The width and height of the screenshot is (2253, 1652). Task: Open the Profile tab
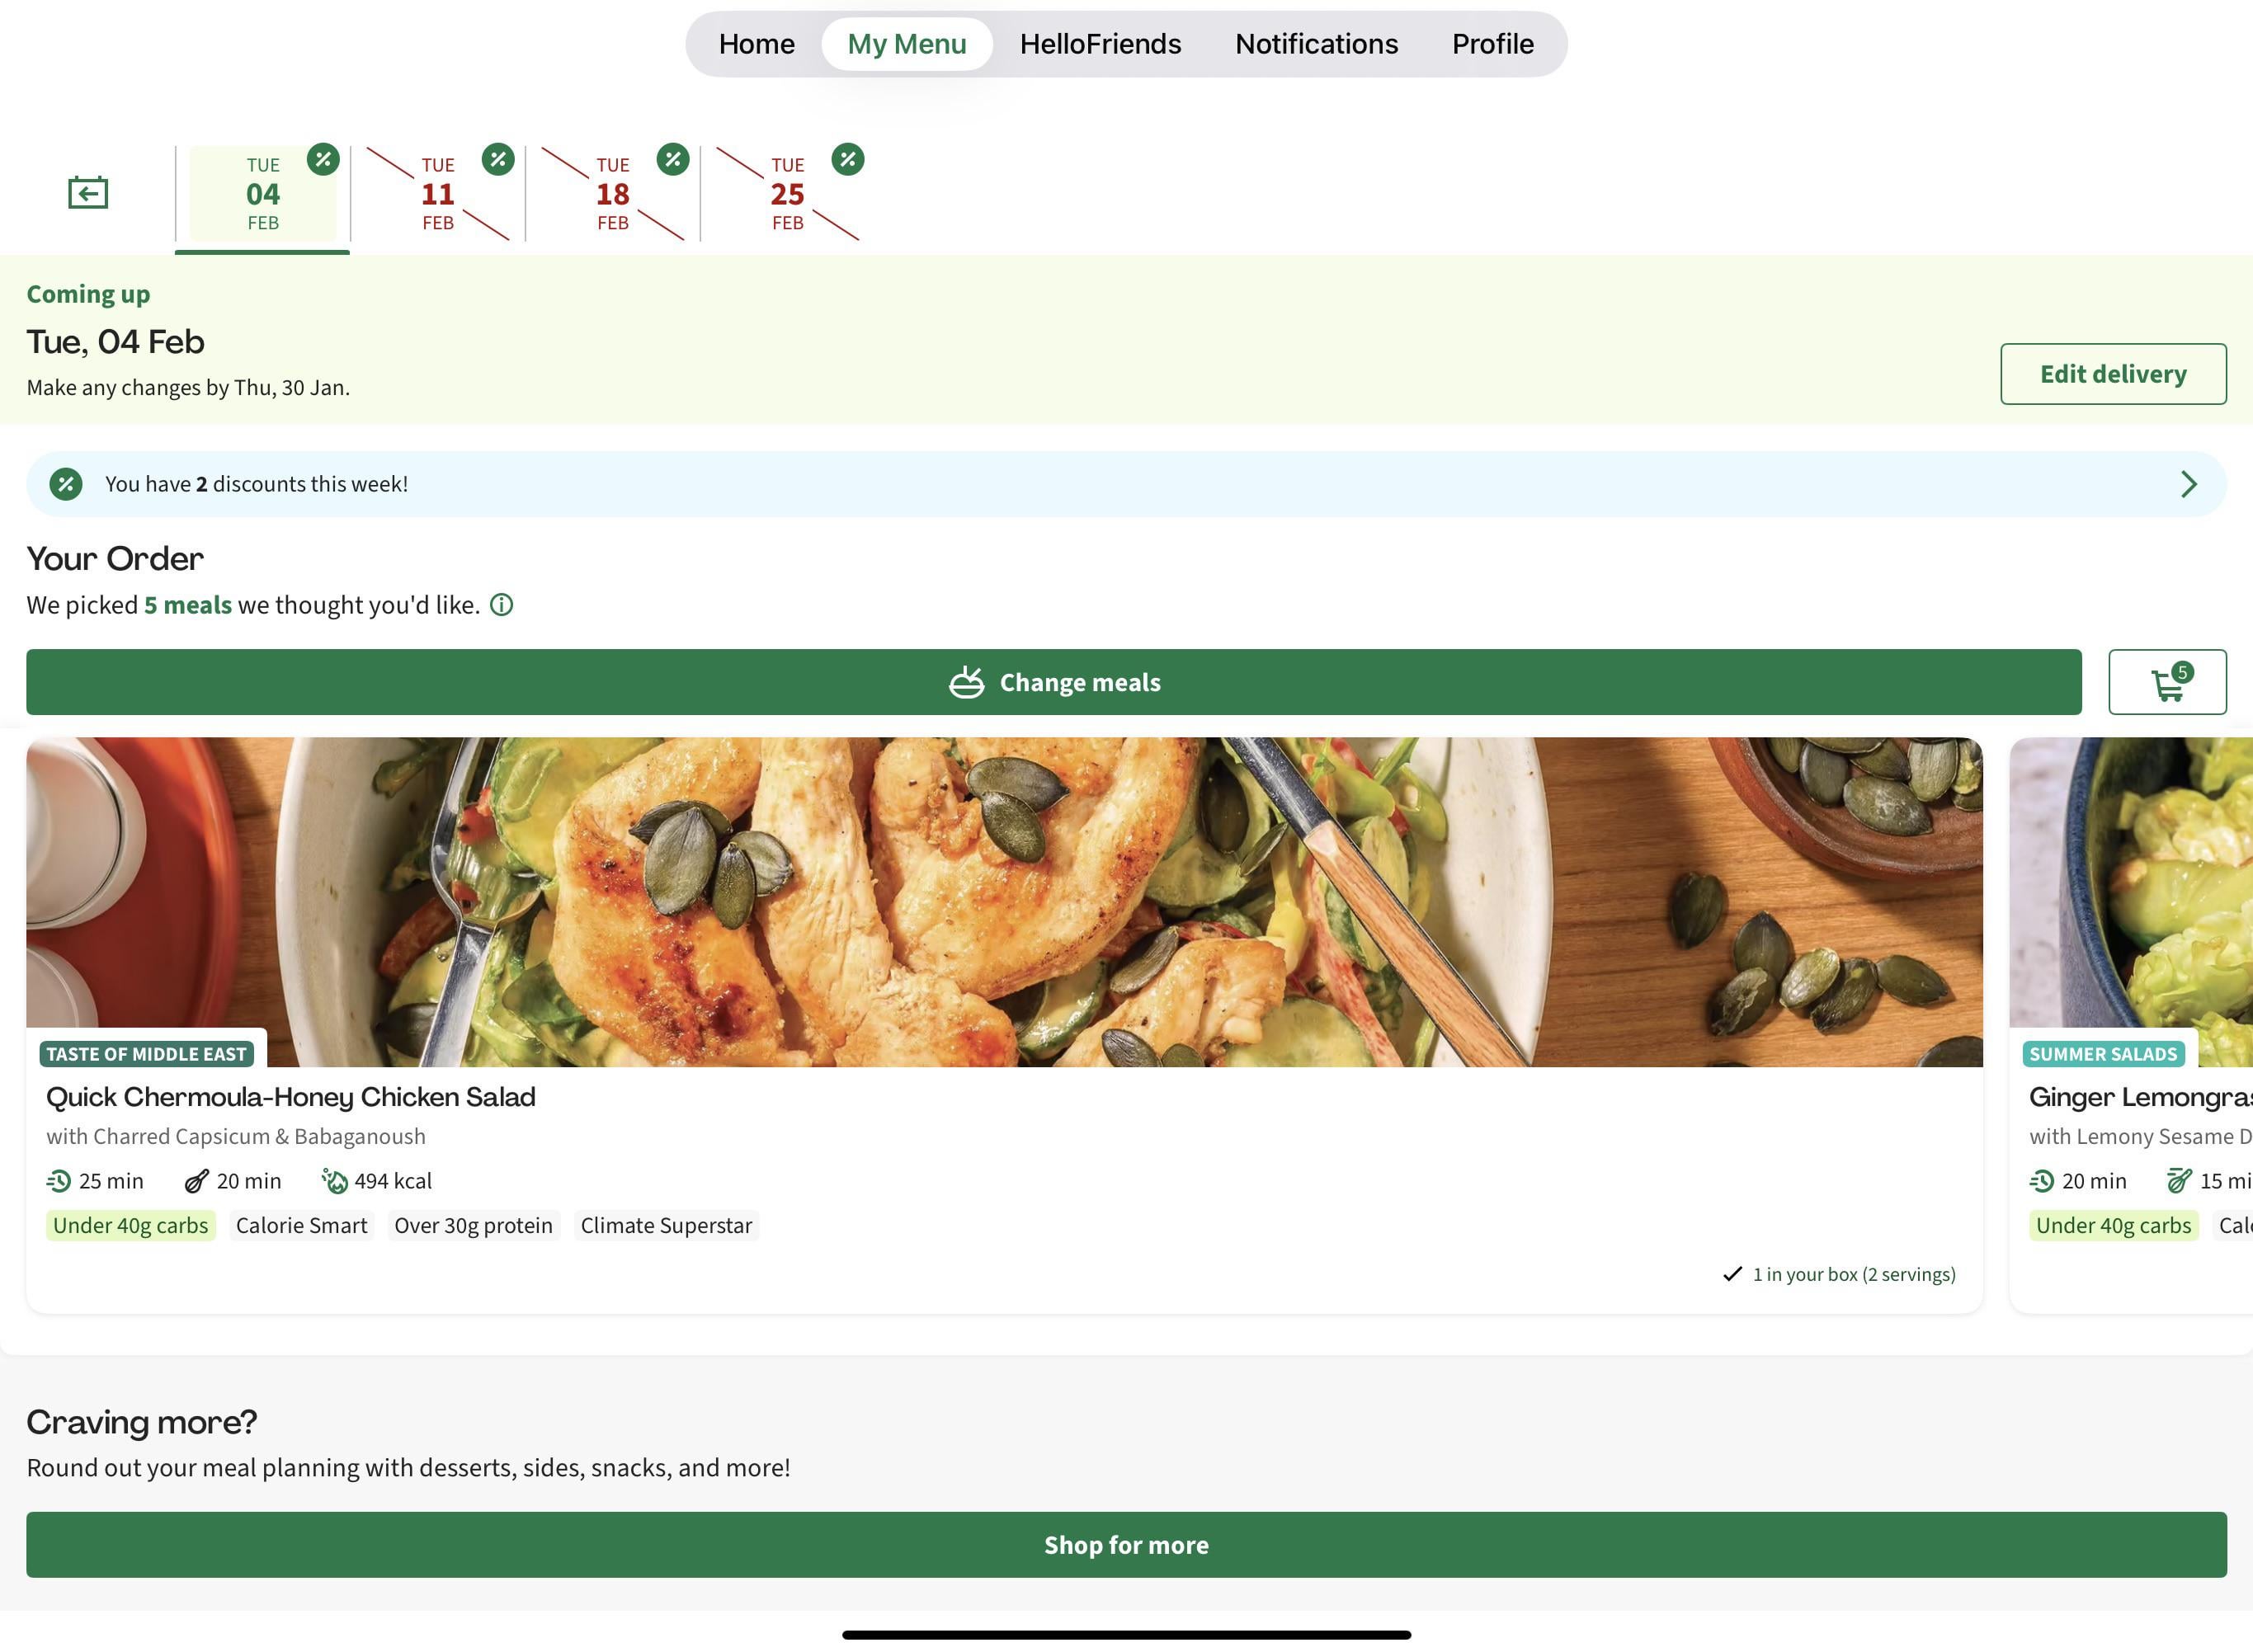click(1492, 44)
